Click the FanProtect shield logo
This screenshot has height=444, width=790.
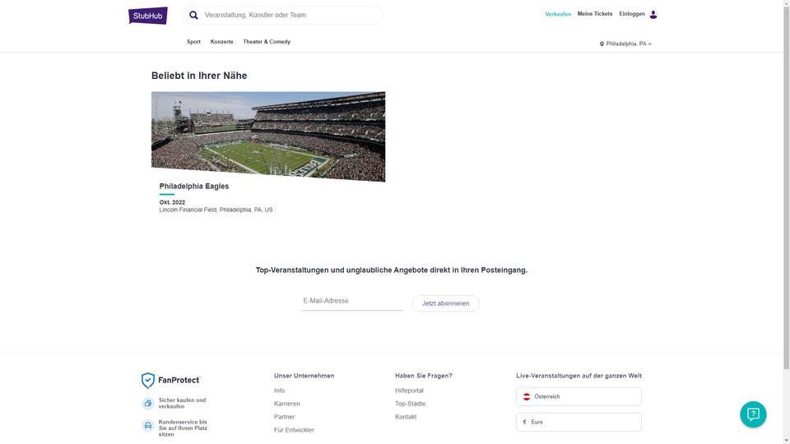[147, 380]
